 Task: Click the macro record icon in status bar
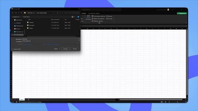point(16,102)
